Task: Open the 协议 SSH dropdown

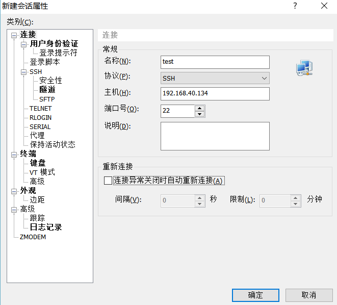Action: pos(215,78)
